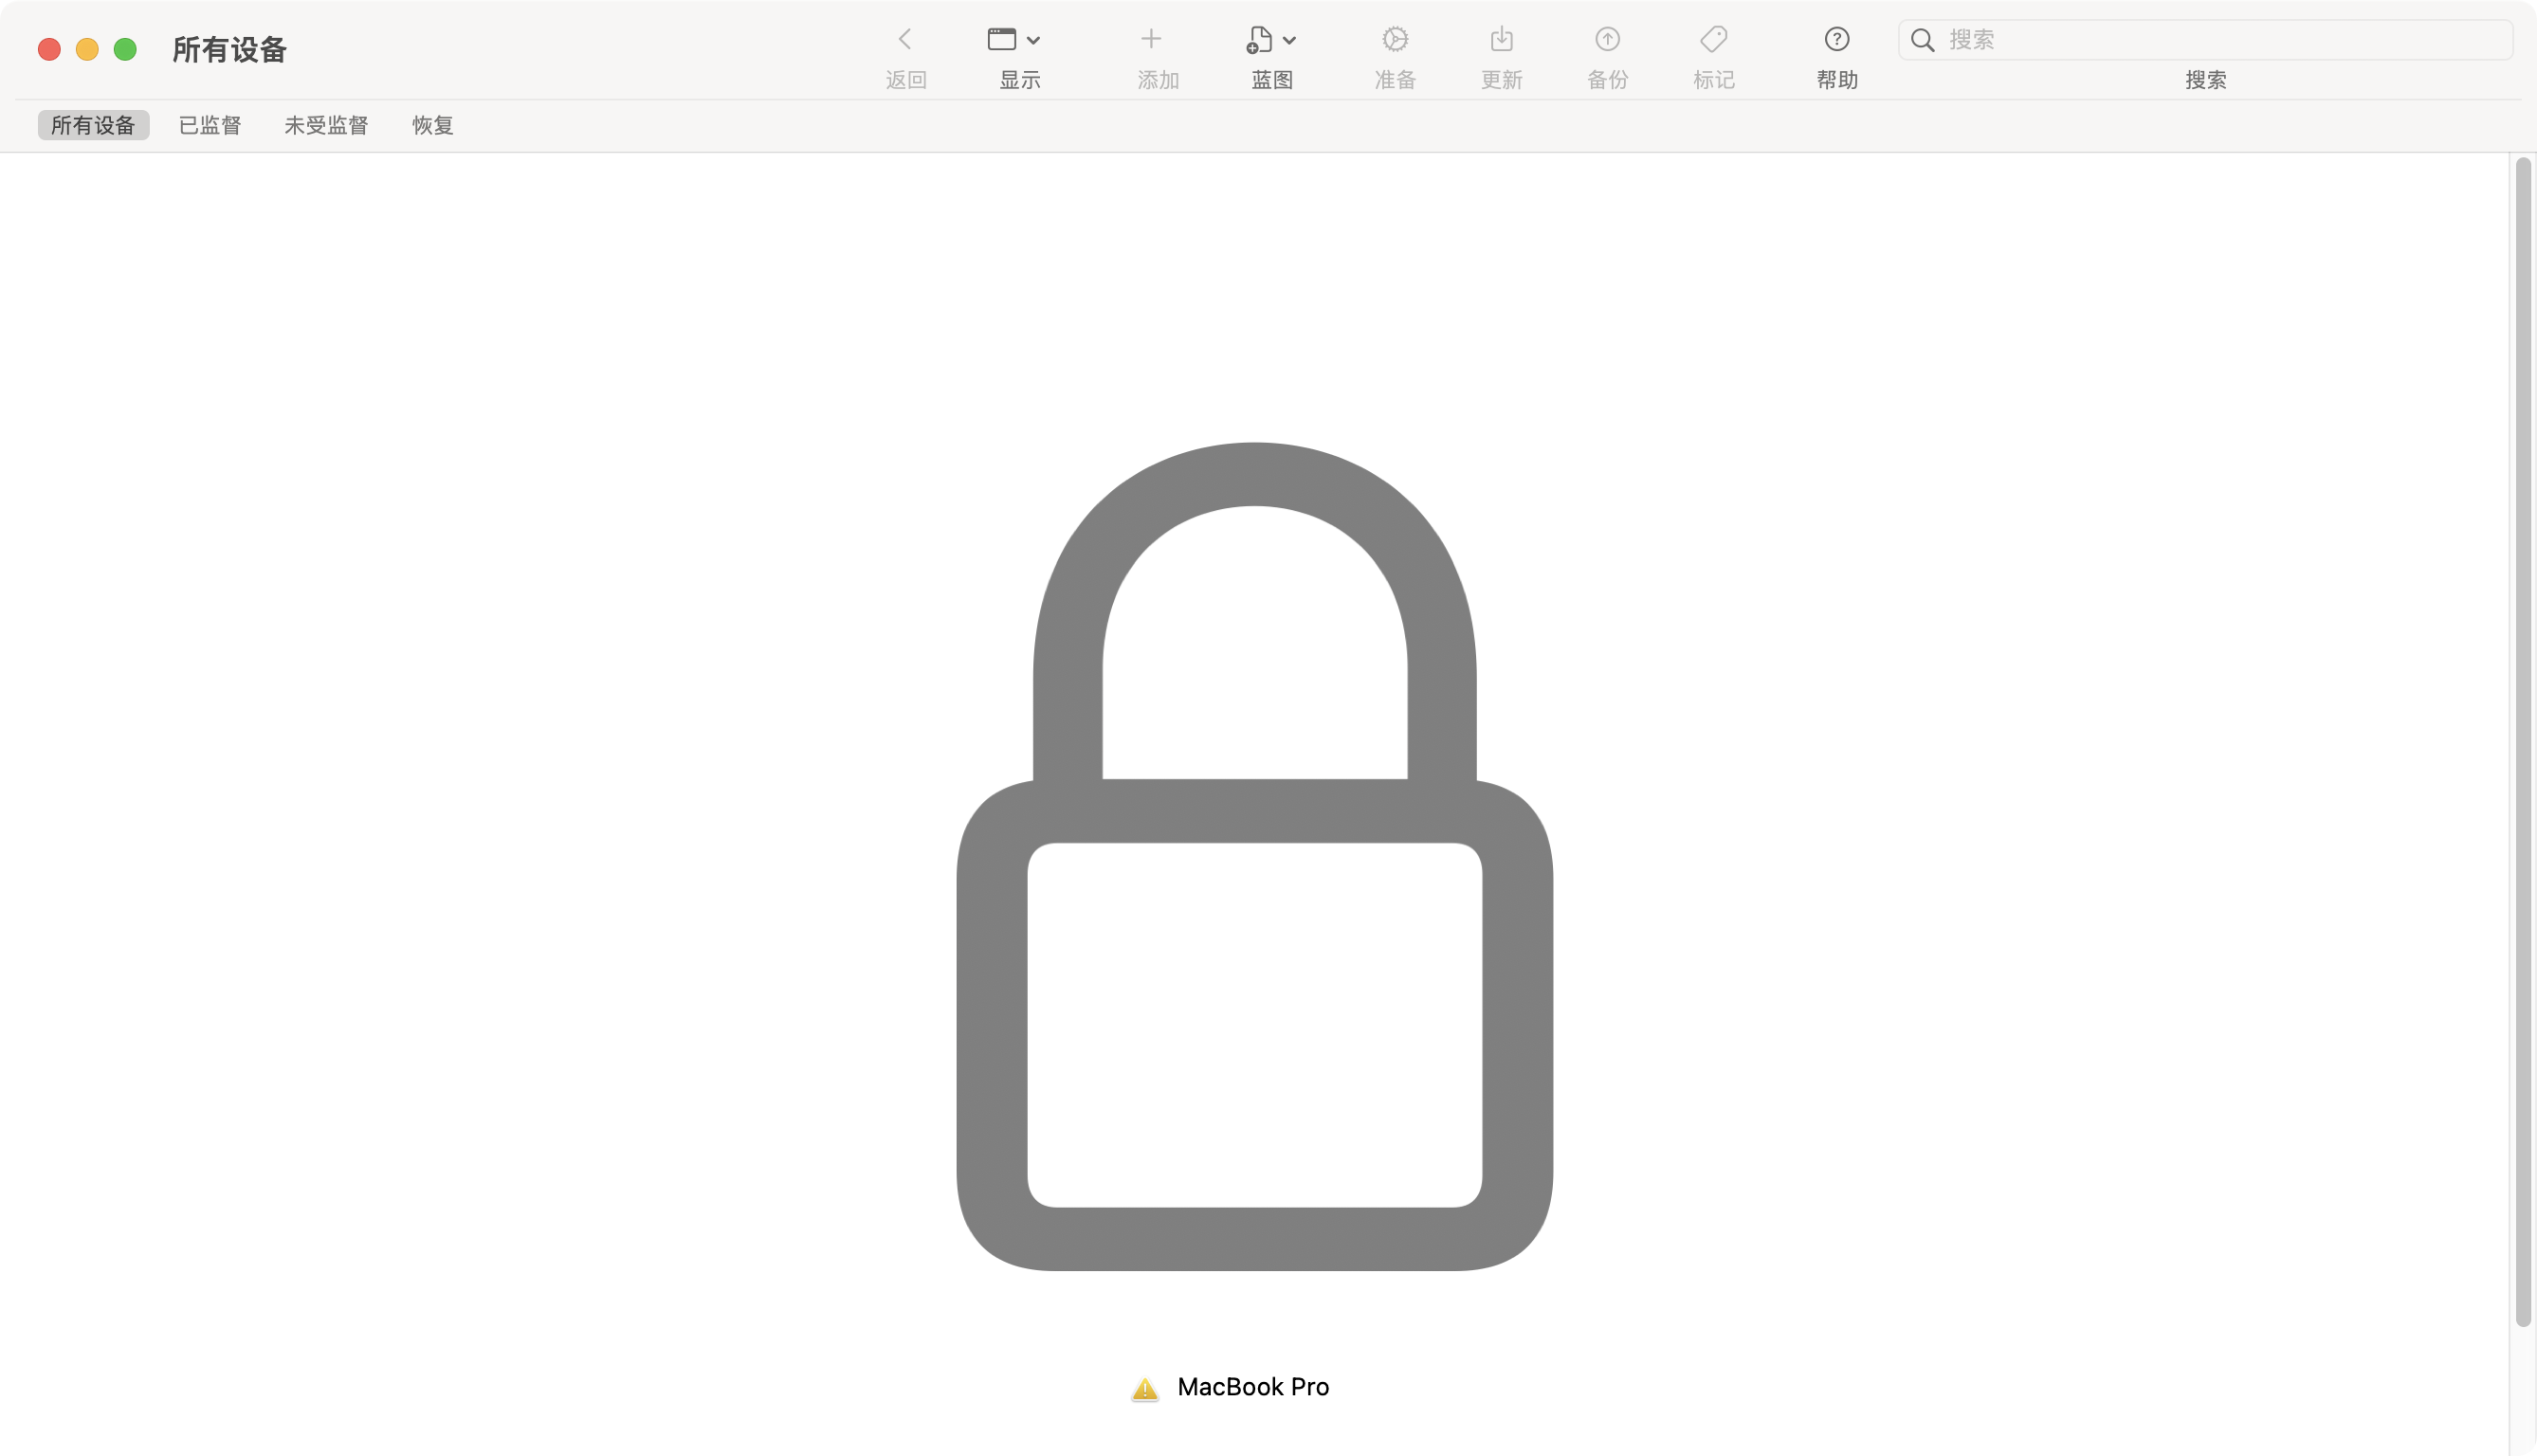Click the warning icon next to MacBook Pro
The width and height of the screenshot is (2537, 1456).
point(1143,1387)
